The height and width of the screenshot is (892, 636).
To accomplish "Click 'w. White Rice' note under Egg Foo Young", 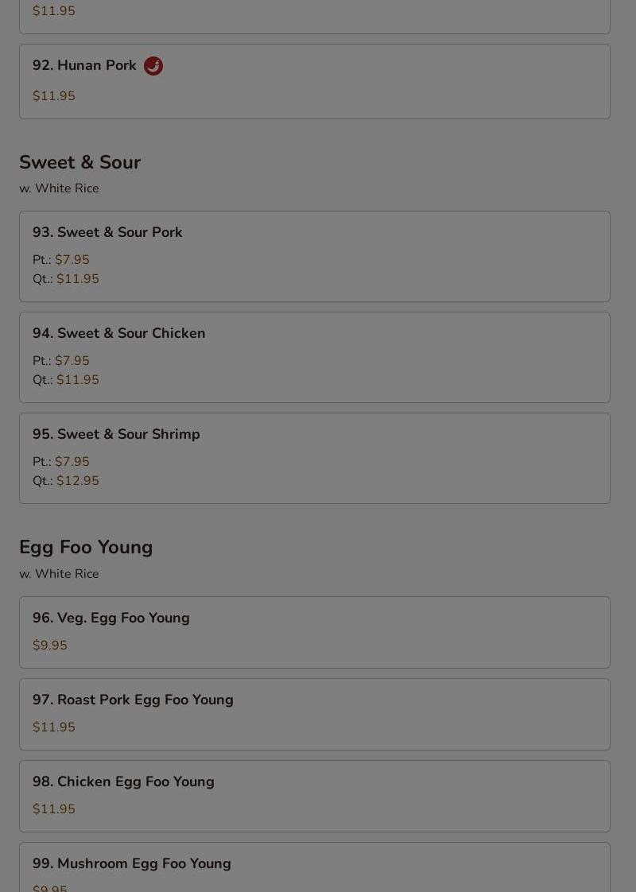I will [x=59, y=574].
